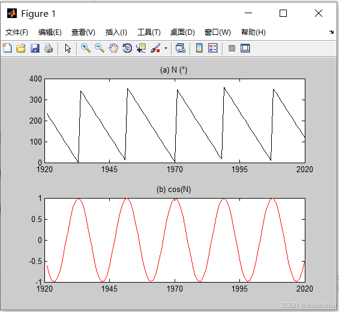Turn on the Data Cursor tool
This screenshot has height=312, width=339.
coord(141,48)
